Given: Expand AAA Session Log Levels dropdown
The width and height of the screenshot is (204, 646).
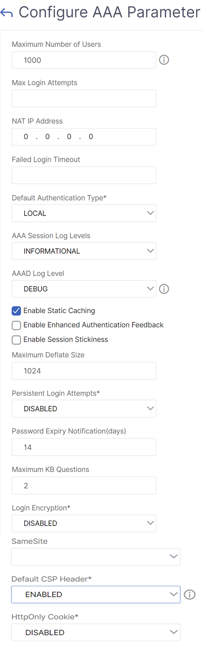Looking at the screenshot, I should [84, 251].
